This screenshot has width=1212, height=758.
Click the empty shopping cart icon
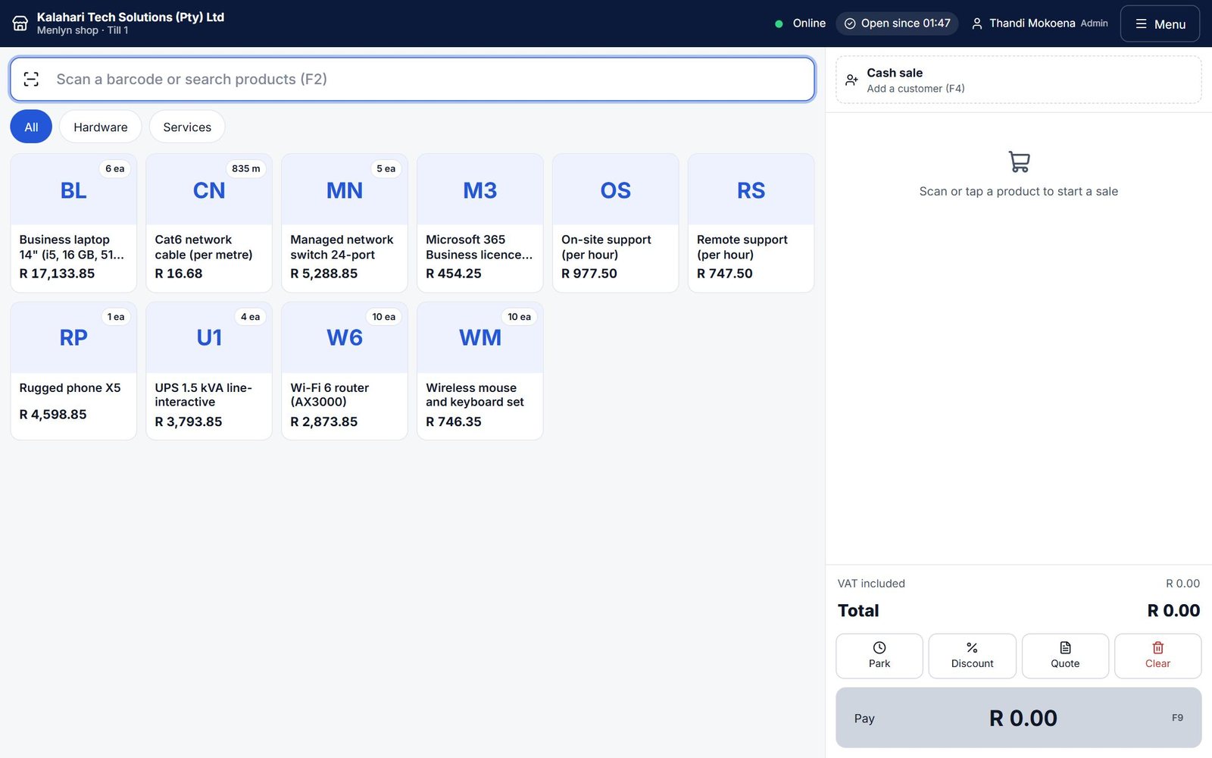pyautogui.click(x=1019, y=161)
